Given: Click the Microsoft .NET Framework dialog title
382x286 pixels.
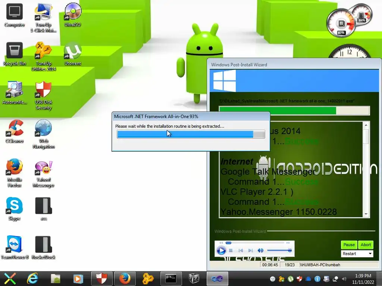Looking at the screenshot, I should pos(156,117).
